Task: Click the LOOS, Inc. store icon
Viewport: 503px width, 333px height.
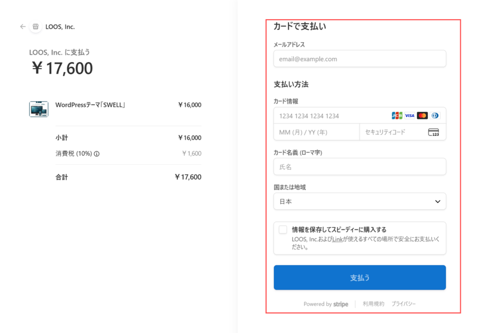Action: tap(35, 27)
